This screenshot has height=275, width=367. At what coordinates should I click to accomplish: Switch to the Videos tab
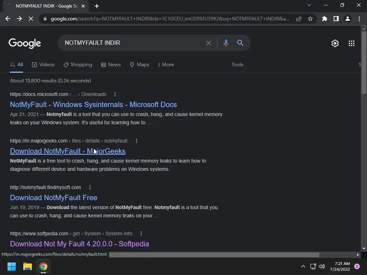43,65
